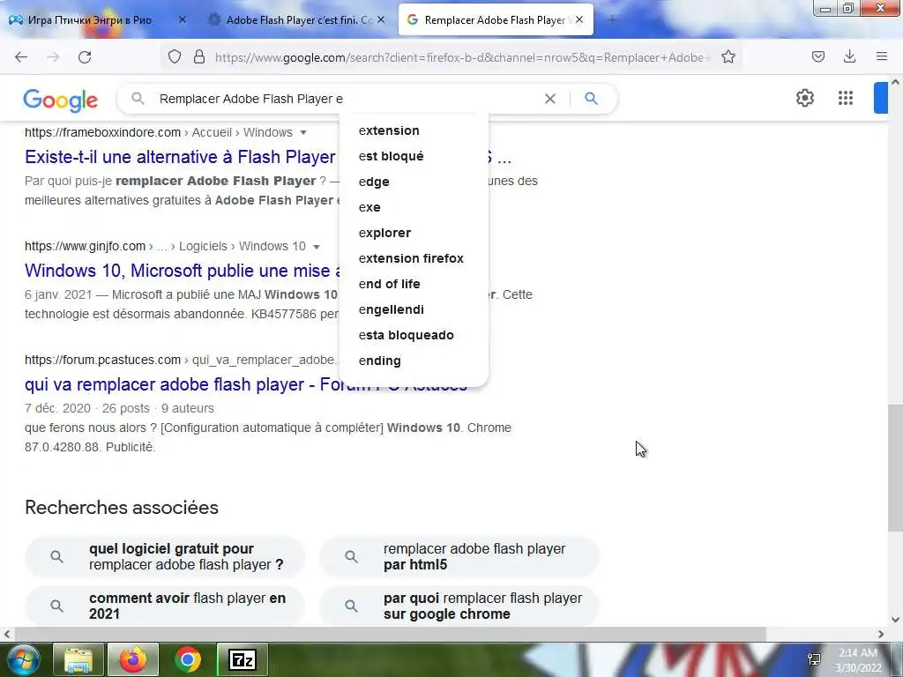Click the vertical scrollbar thumb
This screenshot has width=903, height=677.
pyautogui.click(x=896, y=467)
